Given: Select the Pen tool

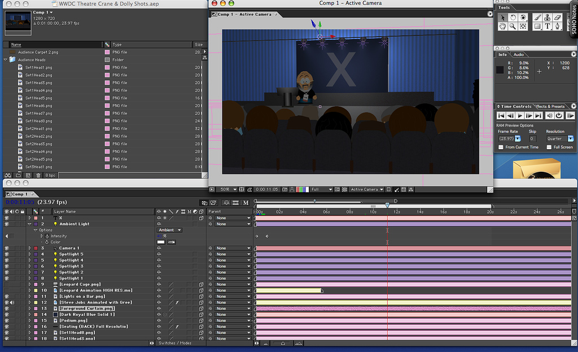Looking at the screenshot, I should pos(557,26).
